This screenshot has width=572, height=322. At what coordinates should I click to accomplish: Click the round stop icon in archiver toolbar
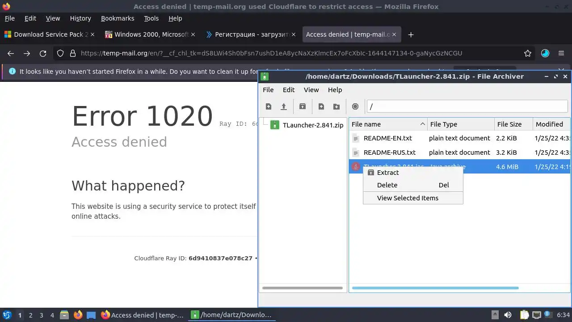tap(355, 106)
